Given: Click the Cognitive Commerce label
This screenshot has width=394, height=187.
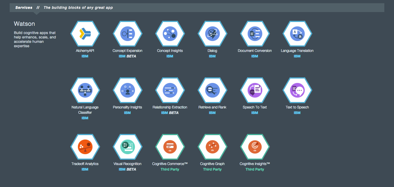Looking at the screenshot, I should click(170, 164).
